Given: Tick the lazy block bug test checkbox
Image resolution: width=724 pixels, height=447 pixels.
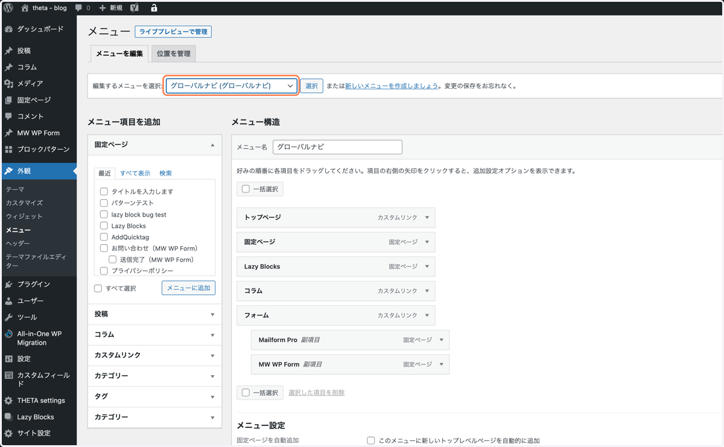Looking at the screenshot, I should click(x=104, y=214).
